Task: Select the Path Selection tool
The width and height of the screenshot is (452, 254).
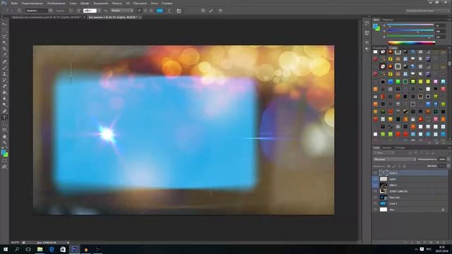Action: tap(4, 124)
